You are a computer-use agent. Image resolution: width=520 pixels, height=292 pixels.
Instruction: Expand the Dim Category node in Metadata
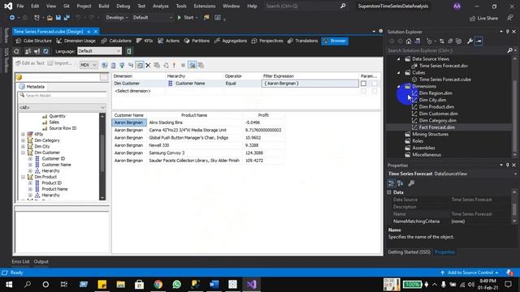coord(24,140)
